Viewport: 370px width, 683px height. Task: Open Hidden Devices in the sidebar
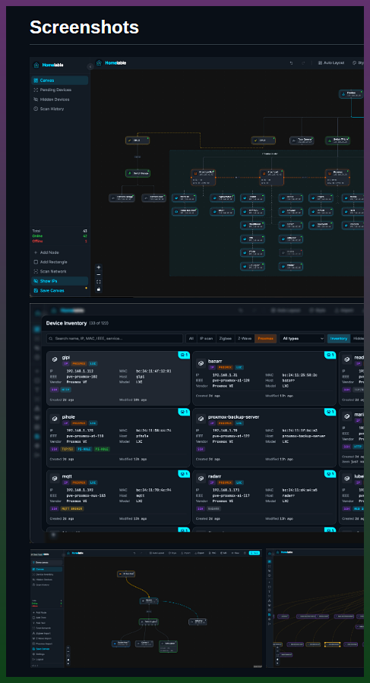60,100
